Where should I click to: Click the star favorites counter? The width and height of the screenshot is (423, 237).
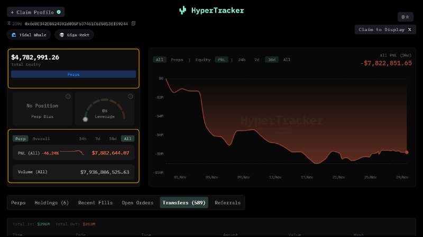405,17
